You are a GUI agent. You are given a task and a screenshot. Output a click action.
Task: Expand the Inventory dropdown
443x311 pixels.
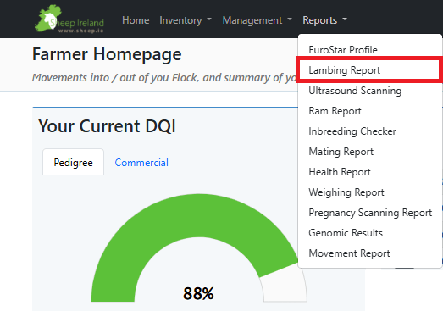pyautogui.click(x=186, y=20)
